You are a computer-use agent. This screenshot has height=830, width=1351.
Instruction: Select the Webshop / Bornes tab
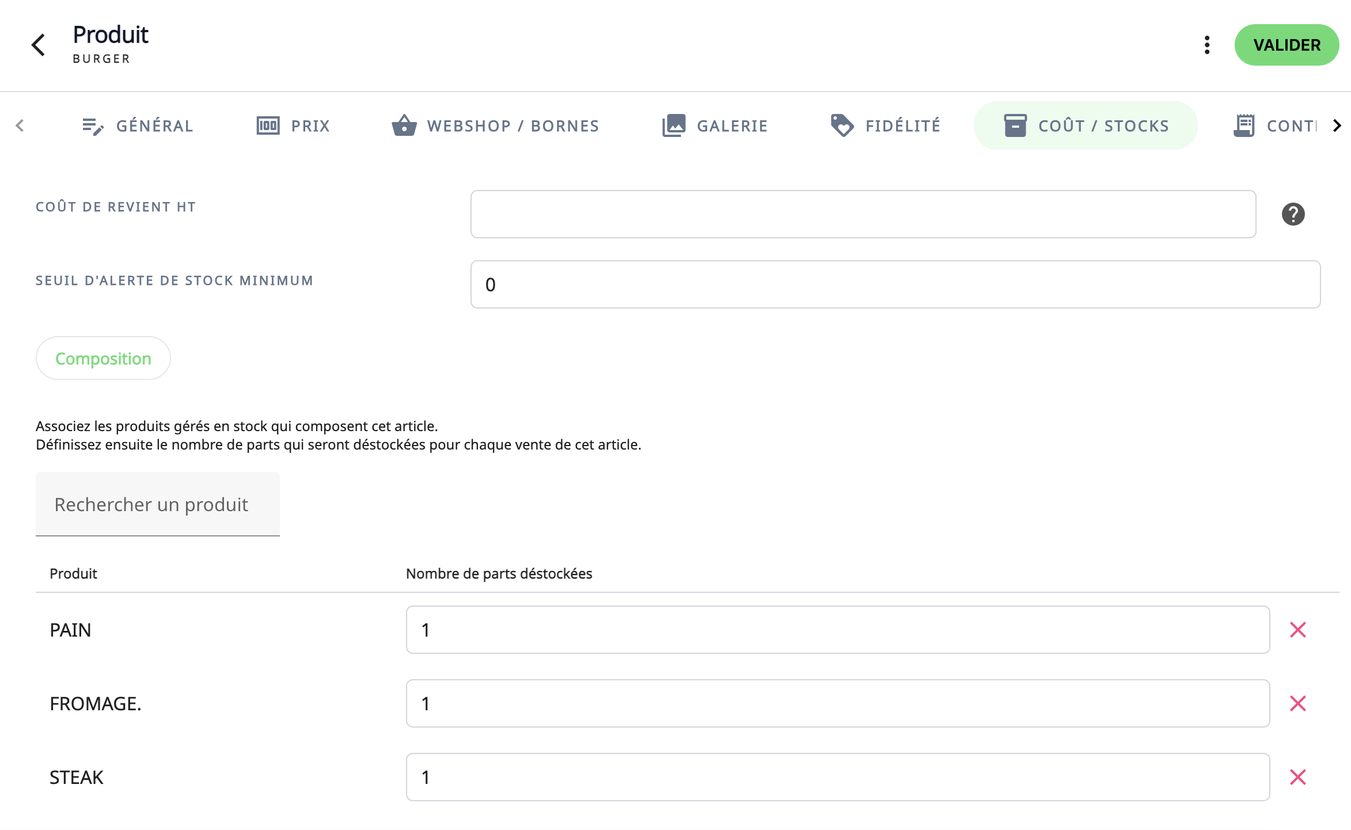point(495,125)
